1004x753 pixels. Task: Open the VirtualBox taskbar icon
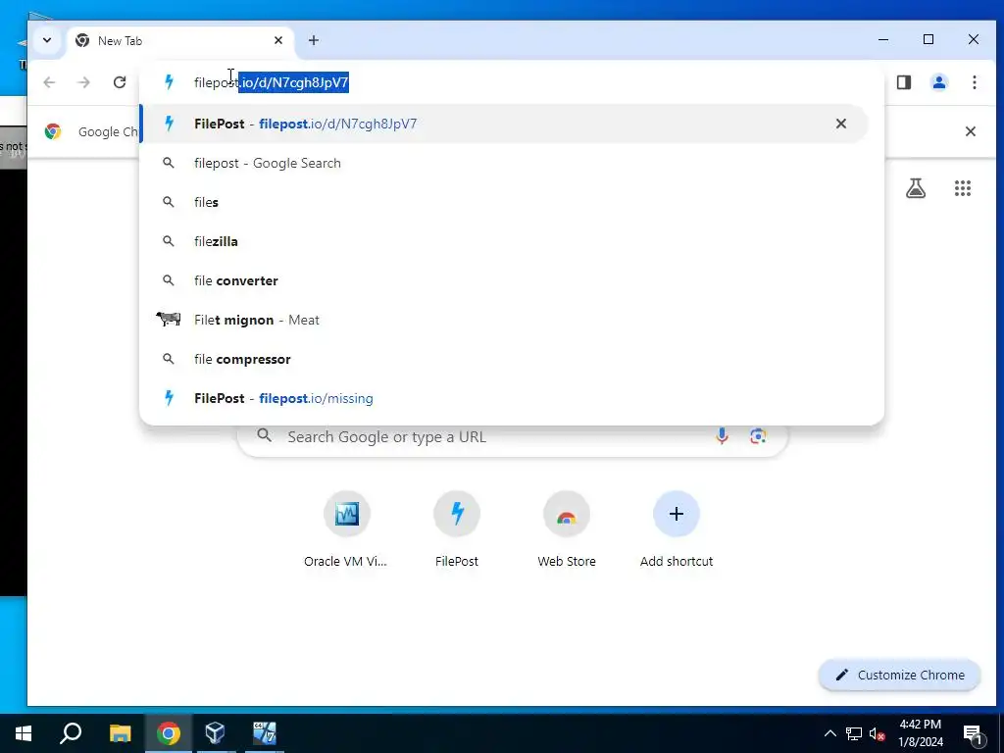coord(215,733)
